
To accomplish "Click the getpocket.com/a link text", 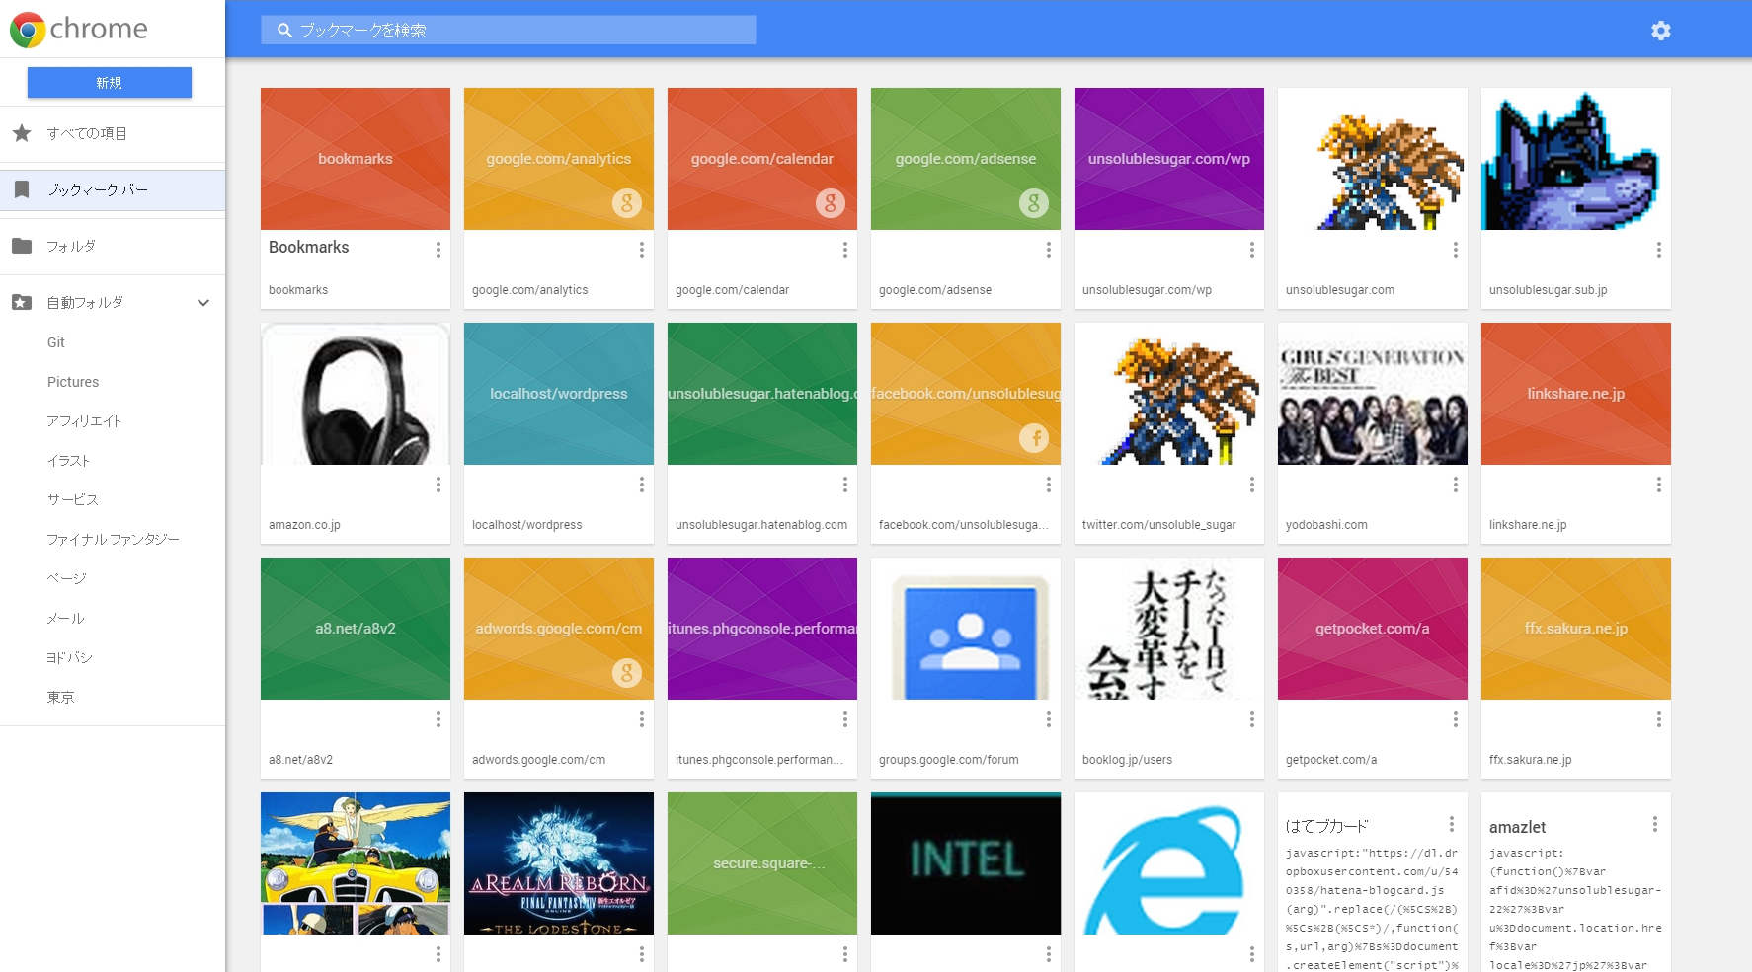I will (1331, 760).
